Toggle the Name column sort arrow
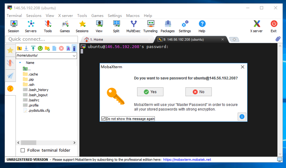 (x=20, y=63)
